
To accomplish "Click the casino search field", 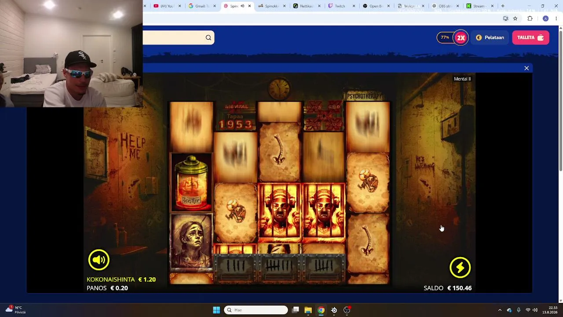I will pos(179,38).
